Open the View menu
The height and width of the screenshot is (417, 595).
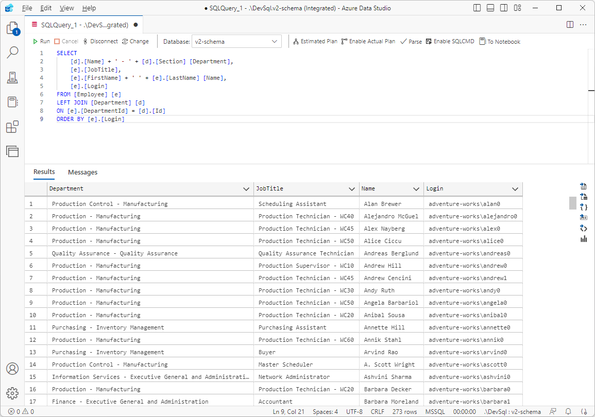coord(66,8)
